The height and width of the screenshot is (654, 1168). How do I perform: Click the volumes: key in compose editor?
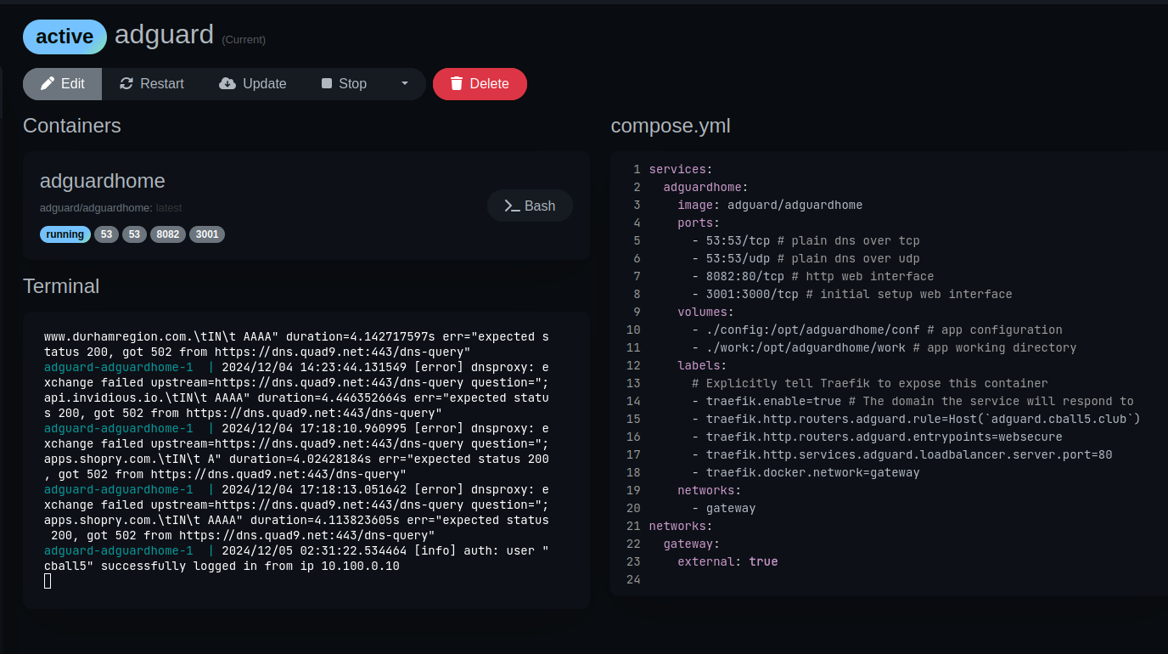coord(705,312)
